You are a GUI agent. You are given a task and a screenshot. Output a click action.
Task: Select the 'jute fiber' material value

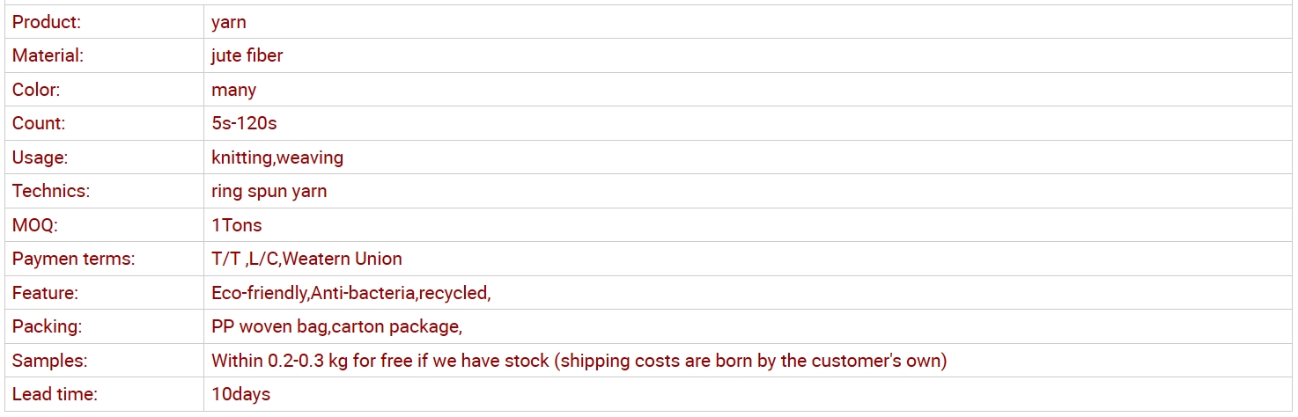pyautogui.click(x=247, y=55)
